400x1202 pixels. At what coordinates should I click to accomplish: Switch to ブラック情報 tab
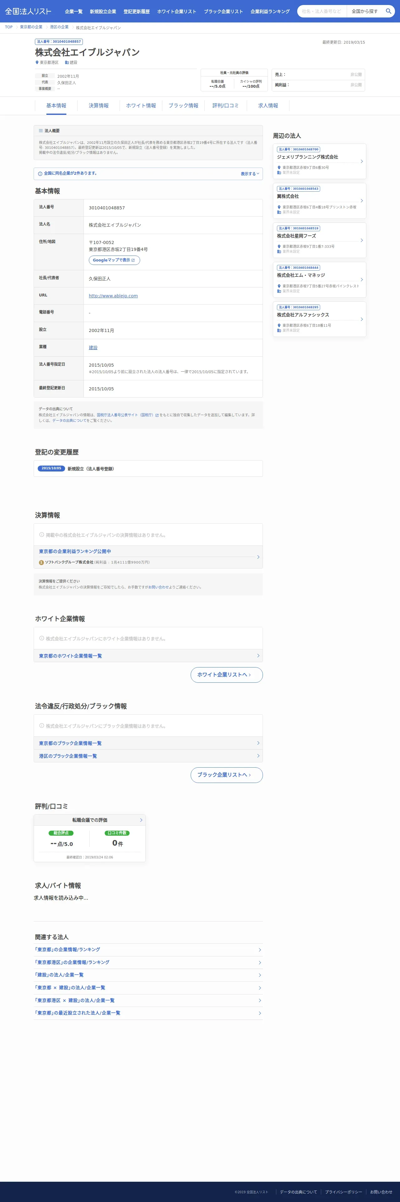click(x=183, y=106)
